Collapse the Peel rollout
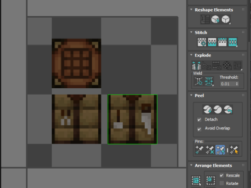 coord(191,95)
